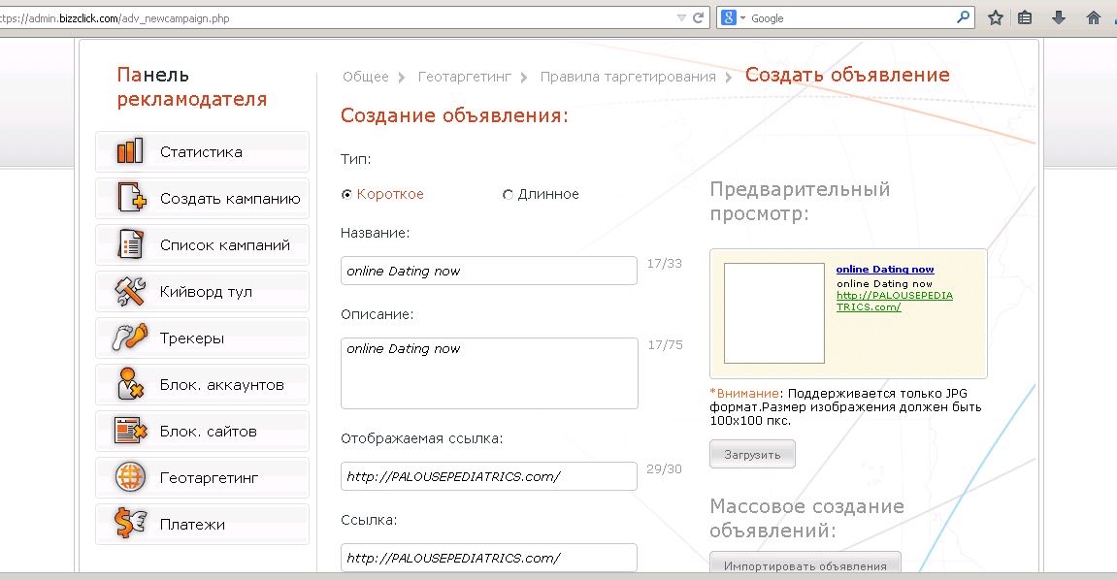1117x580 pixels.
Task: Open Геотаргетинг sidebar menu item
Action: [202, 477]
